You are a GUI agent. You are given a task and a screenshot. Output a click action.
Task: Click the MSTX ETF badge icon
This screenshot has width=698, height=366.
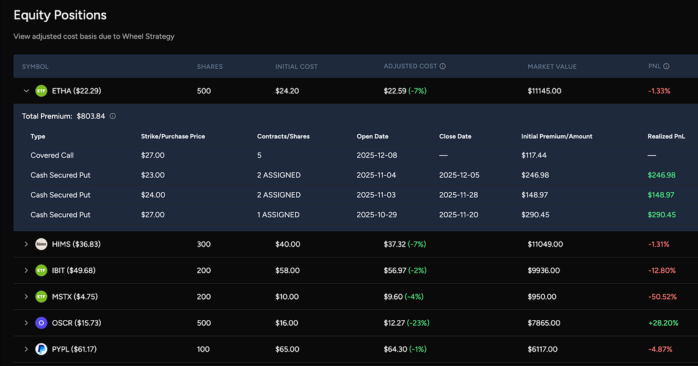click(x=41, y=296)
